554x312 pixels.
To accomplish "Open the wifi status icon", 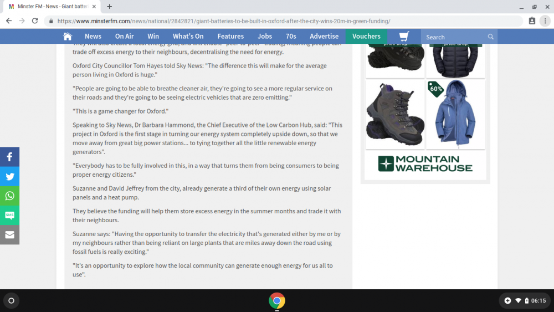I will 518,301.
